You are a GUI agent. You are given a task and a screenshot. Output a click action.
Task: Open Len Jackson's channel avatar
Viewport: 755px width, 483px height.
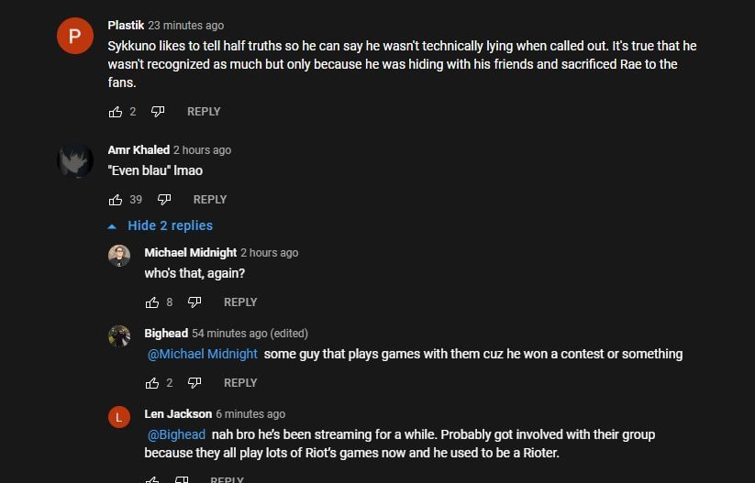[x=119, y=418]
